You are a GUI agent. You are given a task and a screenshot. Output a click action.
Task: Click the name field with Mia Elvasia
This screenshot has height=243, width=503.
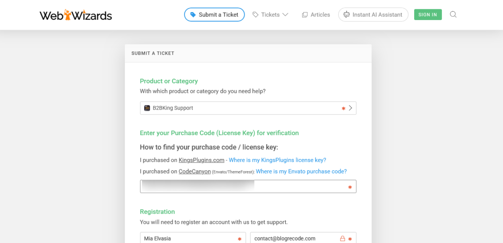click(x=193, y=238)
